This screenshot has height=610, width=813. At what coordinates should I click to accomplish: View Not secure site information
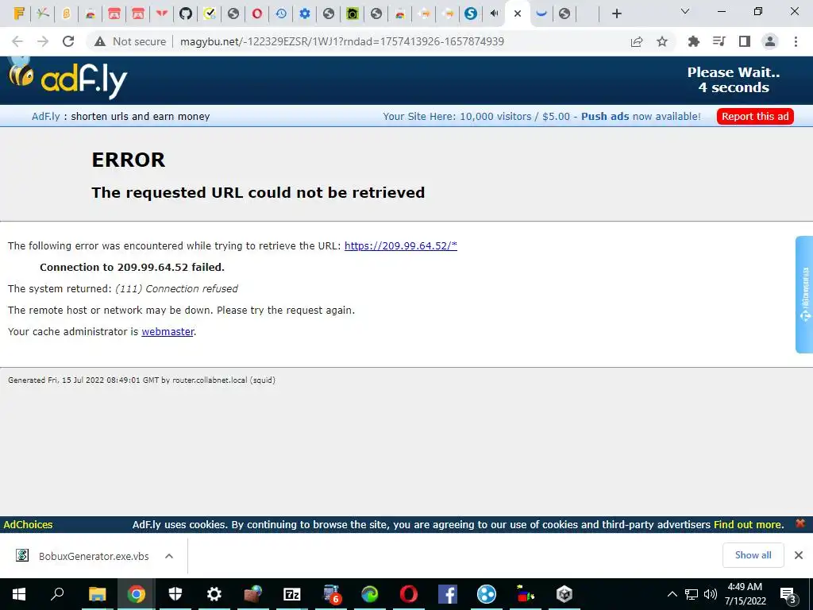pos(130,41)
